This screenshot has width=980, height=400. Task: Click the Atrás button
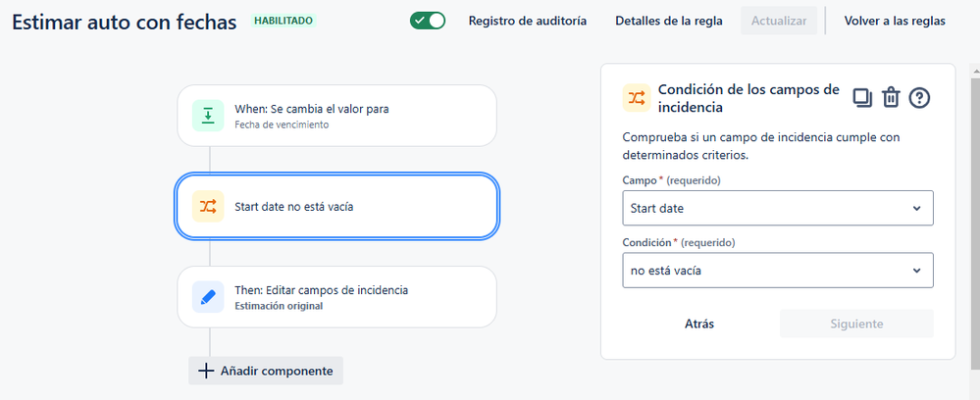tap(699, 324)
